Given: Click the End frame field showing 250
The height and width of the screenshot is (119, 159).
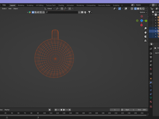Looking at the screenshot, I should 142,110.
